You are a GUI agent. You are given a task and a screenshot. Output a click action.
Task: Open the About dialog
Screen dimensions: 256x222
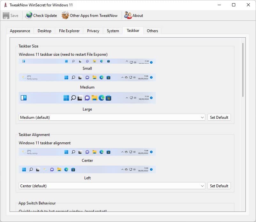pos(133,16)
